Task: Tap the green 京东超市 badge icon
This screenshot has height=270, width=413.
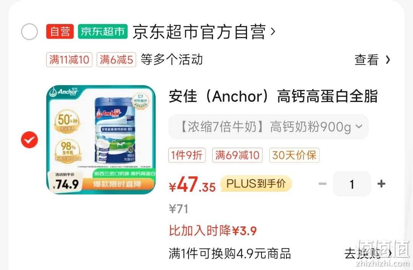Action: tap(103, 32)
